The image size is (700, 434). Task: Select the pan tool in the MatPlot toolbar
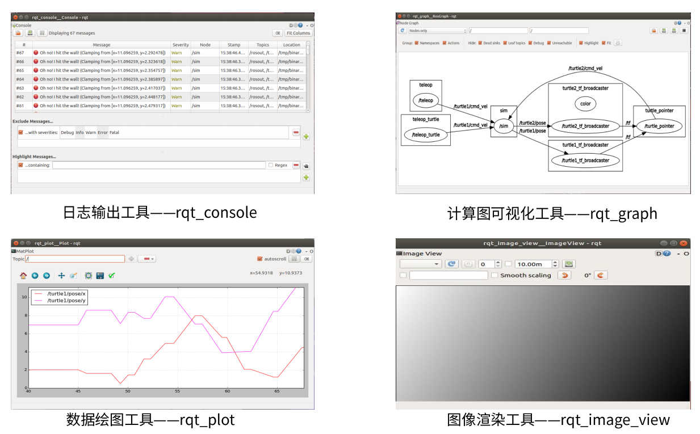tap(61, 275)
